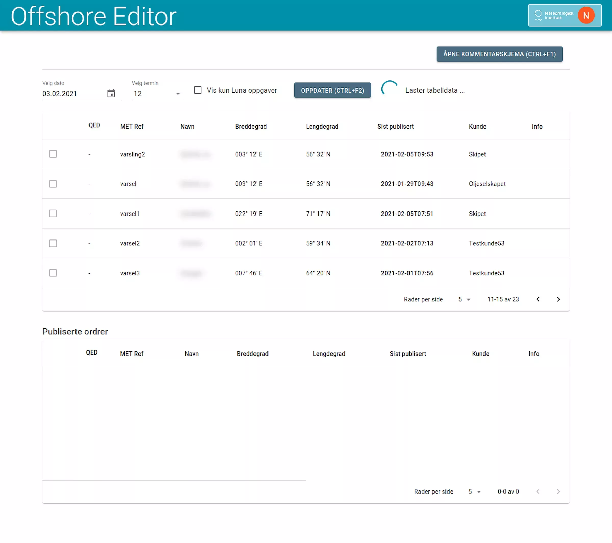Click the varsel2 MET Ref cell

point(130,243)
